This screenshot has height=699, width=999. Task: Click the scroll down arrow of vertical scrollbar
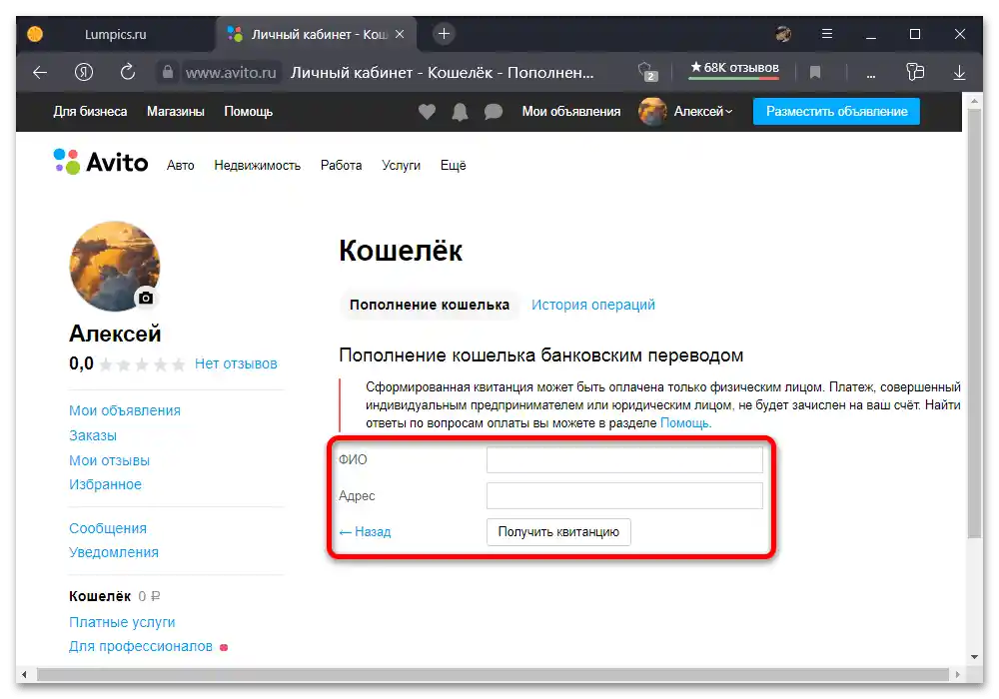pos(974,656)
